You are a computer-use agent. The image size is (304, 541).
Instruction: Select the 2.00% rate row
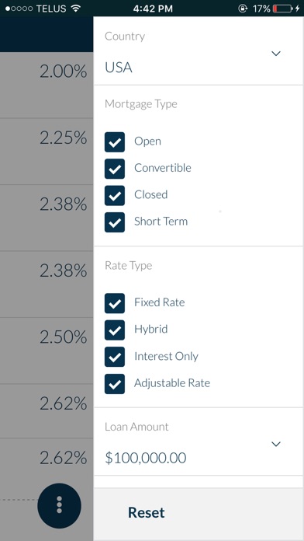pos(47,86)
